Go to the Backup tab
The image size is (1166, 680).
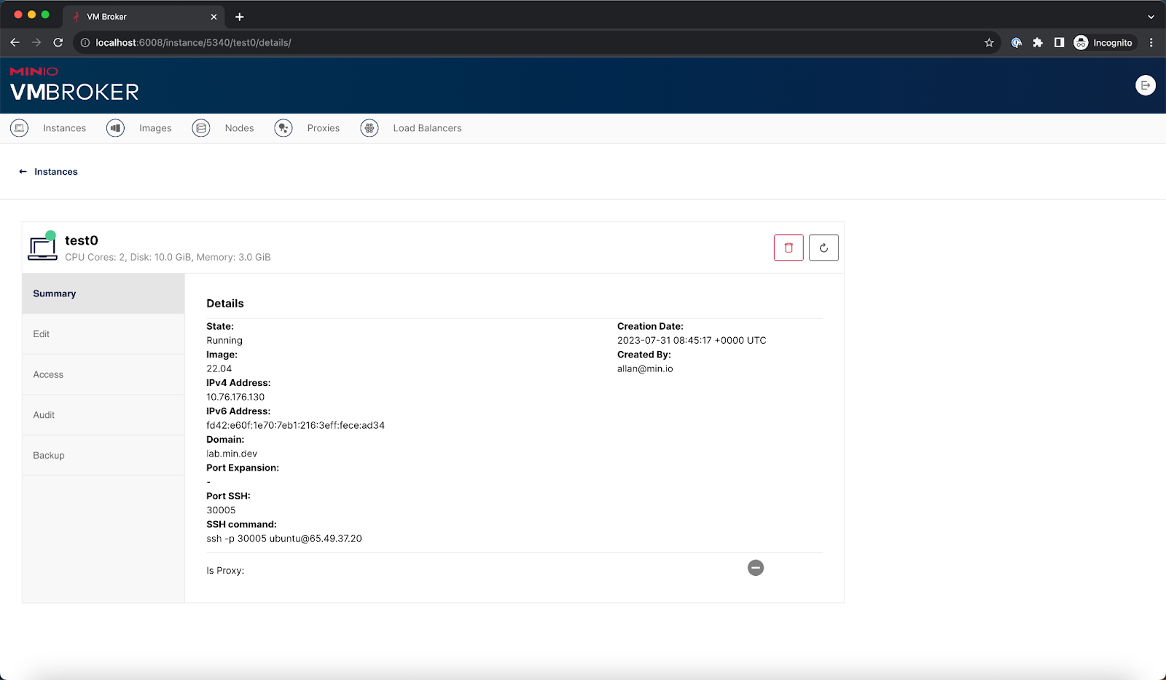click(x=49, y=455)
